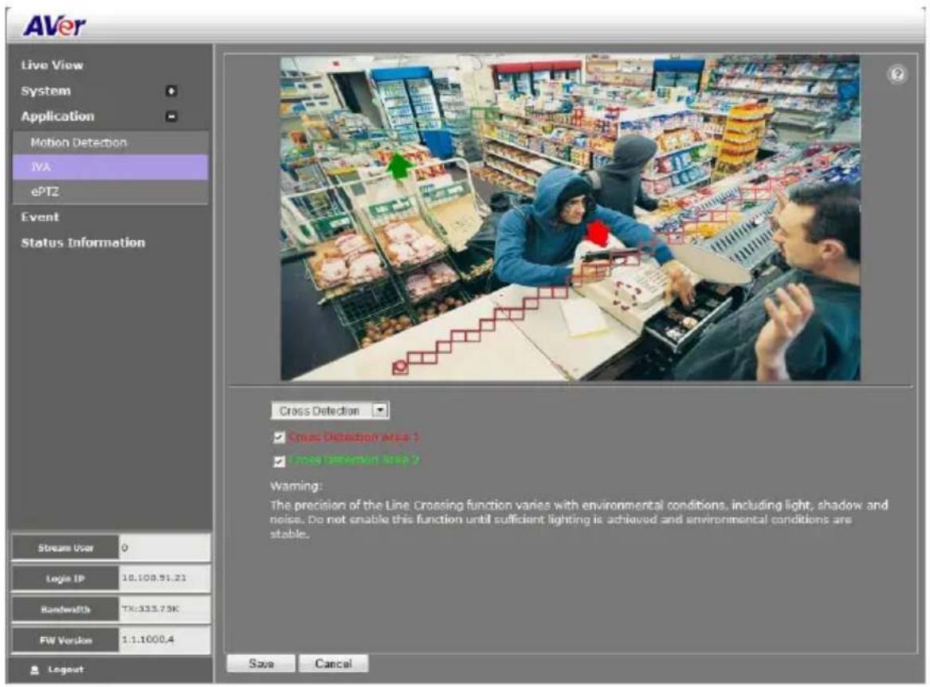Image resolution: width=930 pixels, height=687 pixels.
Task: Open the Cross Detection dropdown
Action: point(331,410)
